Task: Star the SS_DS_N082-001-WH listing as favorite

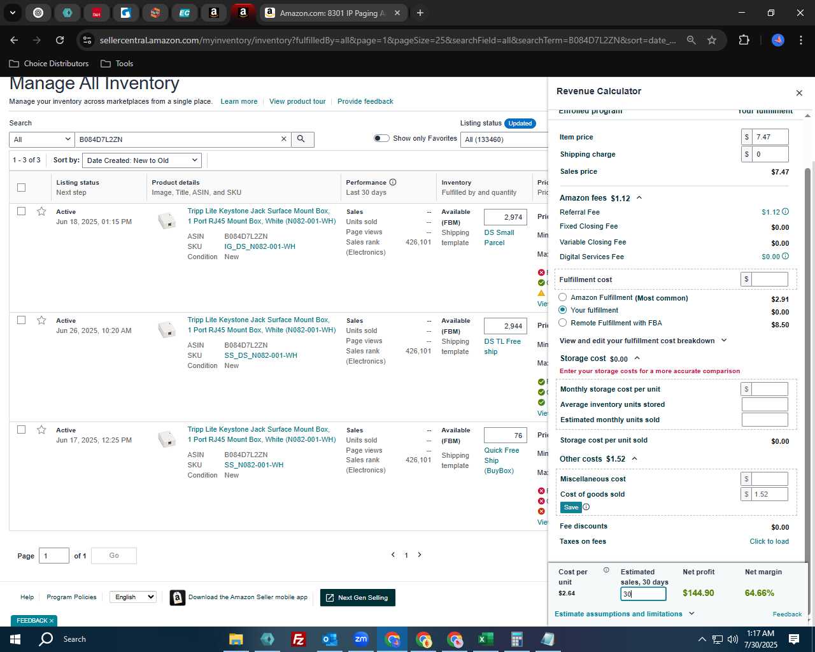Action: pos(41,320)
